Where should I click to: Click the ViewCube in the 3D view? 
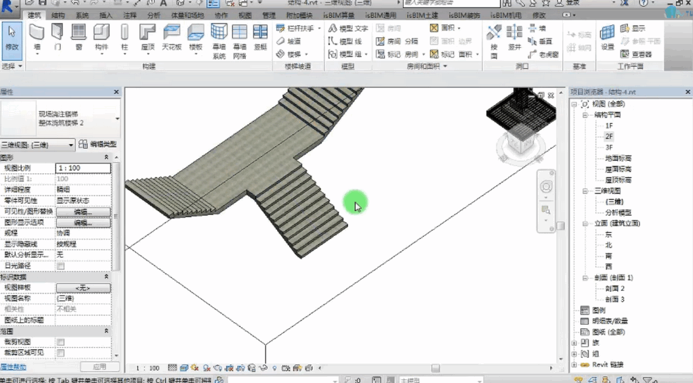[521, 140]
